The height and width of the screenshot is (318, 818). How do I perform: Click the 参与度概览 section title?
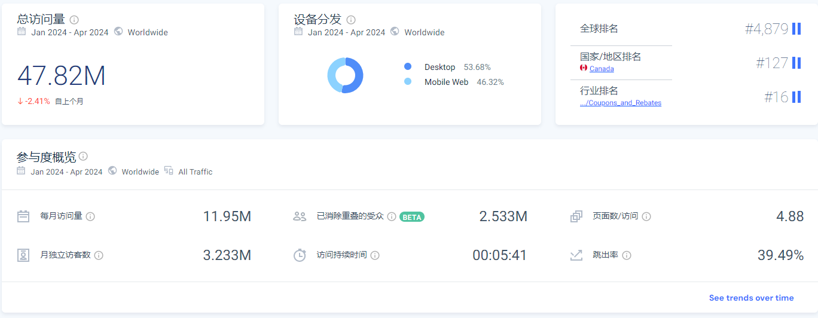click(x=47, y=157)
